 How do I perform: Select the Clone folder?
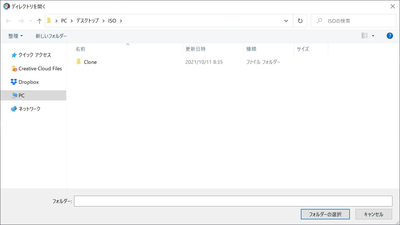pos(90,62)
